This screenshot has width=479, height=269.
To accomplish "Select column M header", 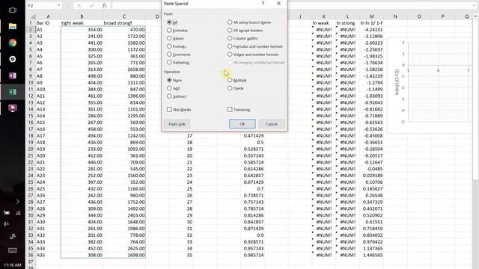I will tap(371, 16).
